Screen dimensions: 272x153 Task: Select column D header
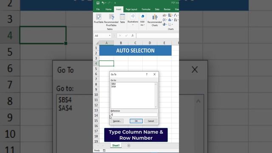click(x=150, y=43)
